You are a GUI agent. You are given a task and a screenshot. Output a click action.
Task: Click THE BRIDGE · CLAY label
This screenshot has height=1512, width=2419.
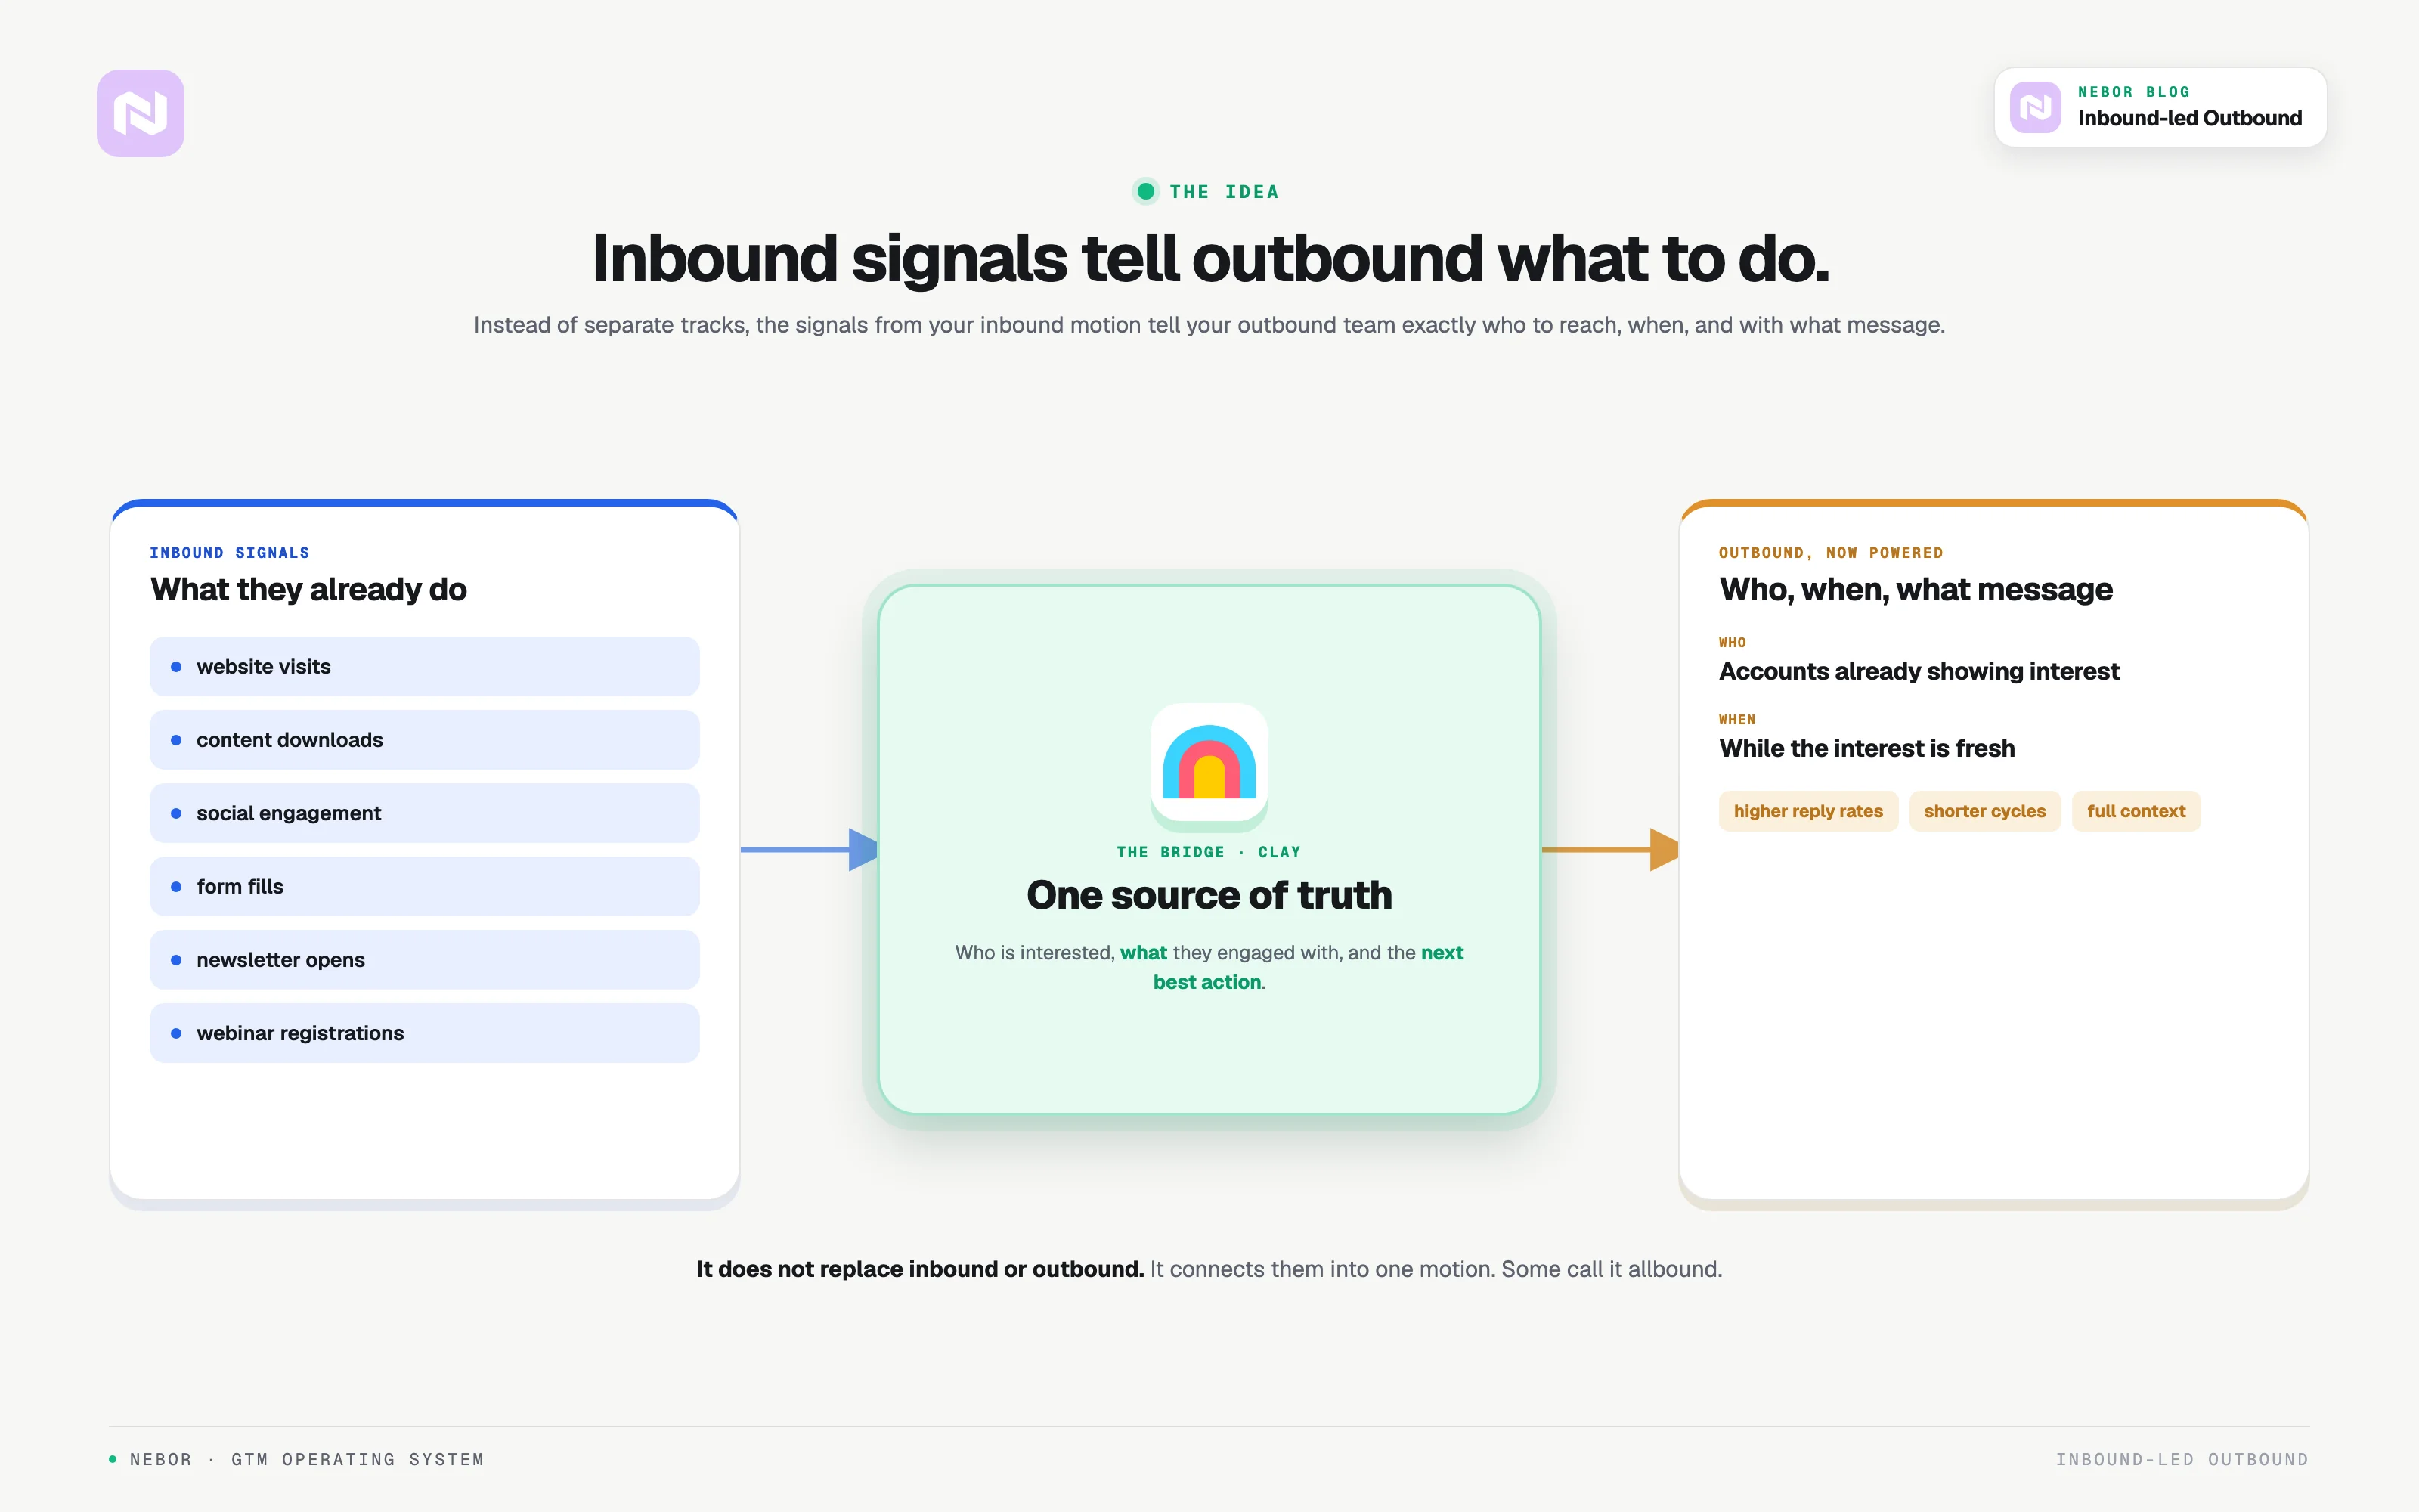tap(1209, 852)
